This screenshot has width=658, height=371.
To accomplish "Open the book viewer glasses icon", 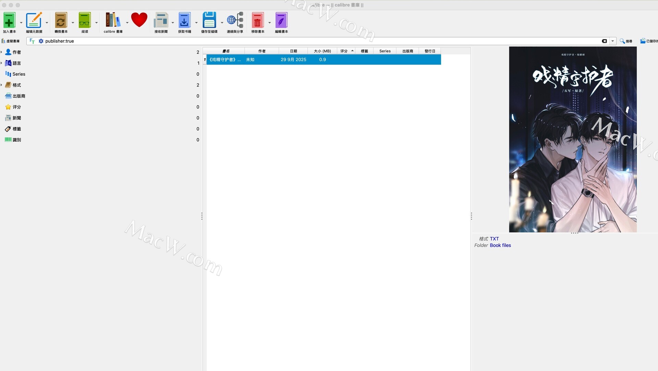I will (x=84, y=21).
